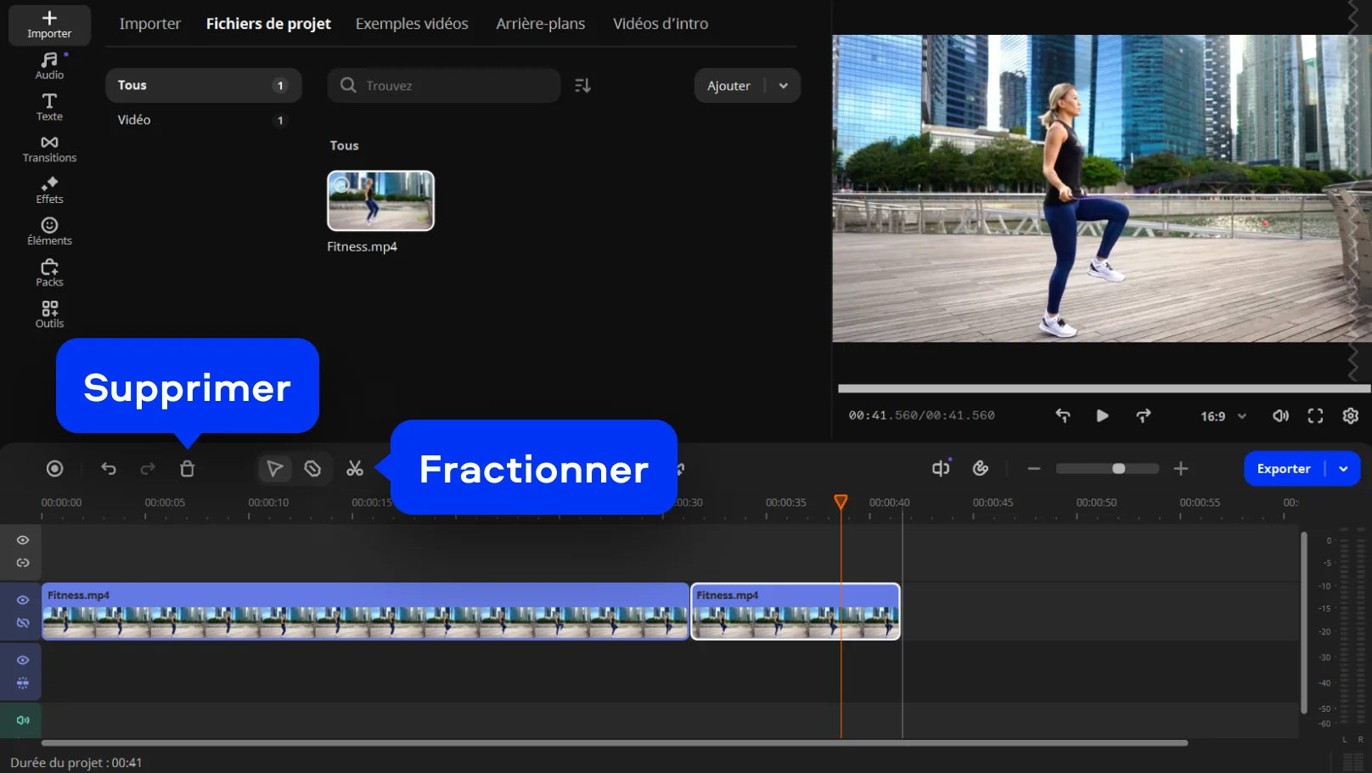Enter fullscreen preview mode
Image resolution: width=1372 pixels, height=773 pixels.
point(1315,415)
